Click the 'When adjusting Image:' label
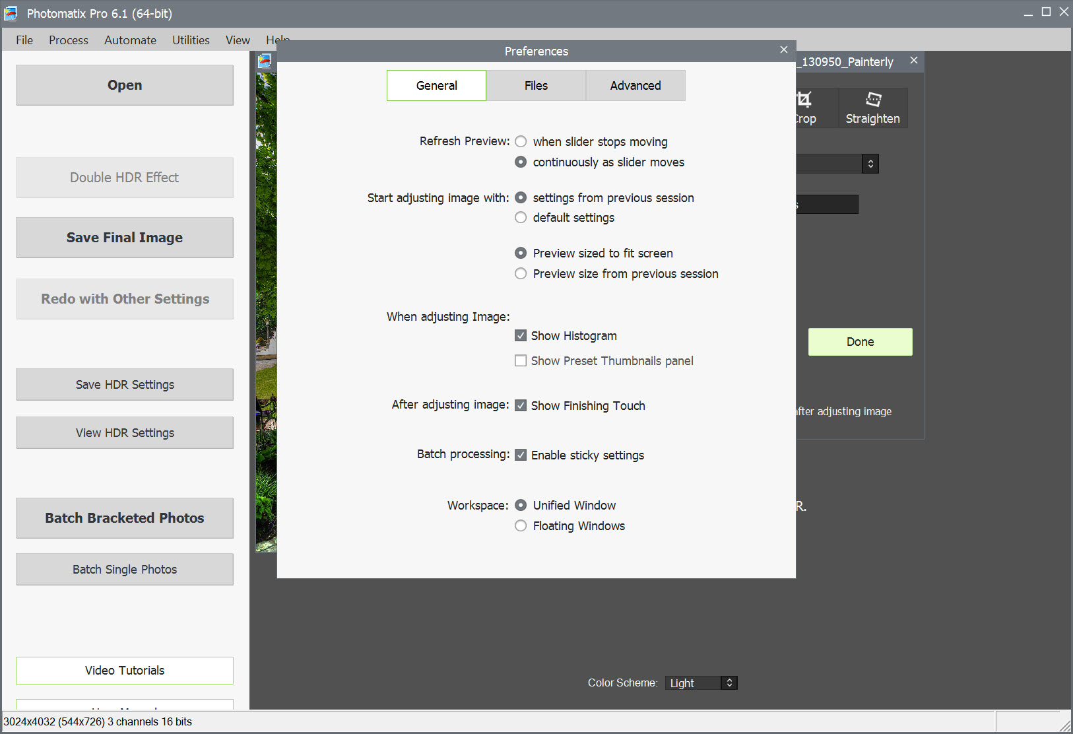Image resolution: width=1073 pixels, height=734 pixels. click(448, 317)
